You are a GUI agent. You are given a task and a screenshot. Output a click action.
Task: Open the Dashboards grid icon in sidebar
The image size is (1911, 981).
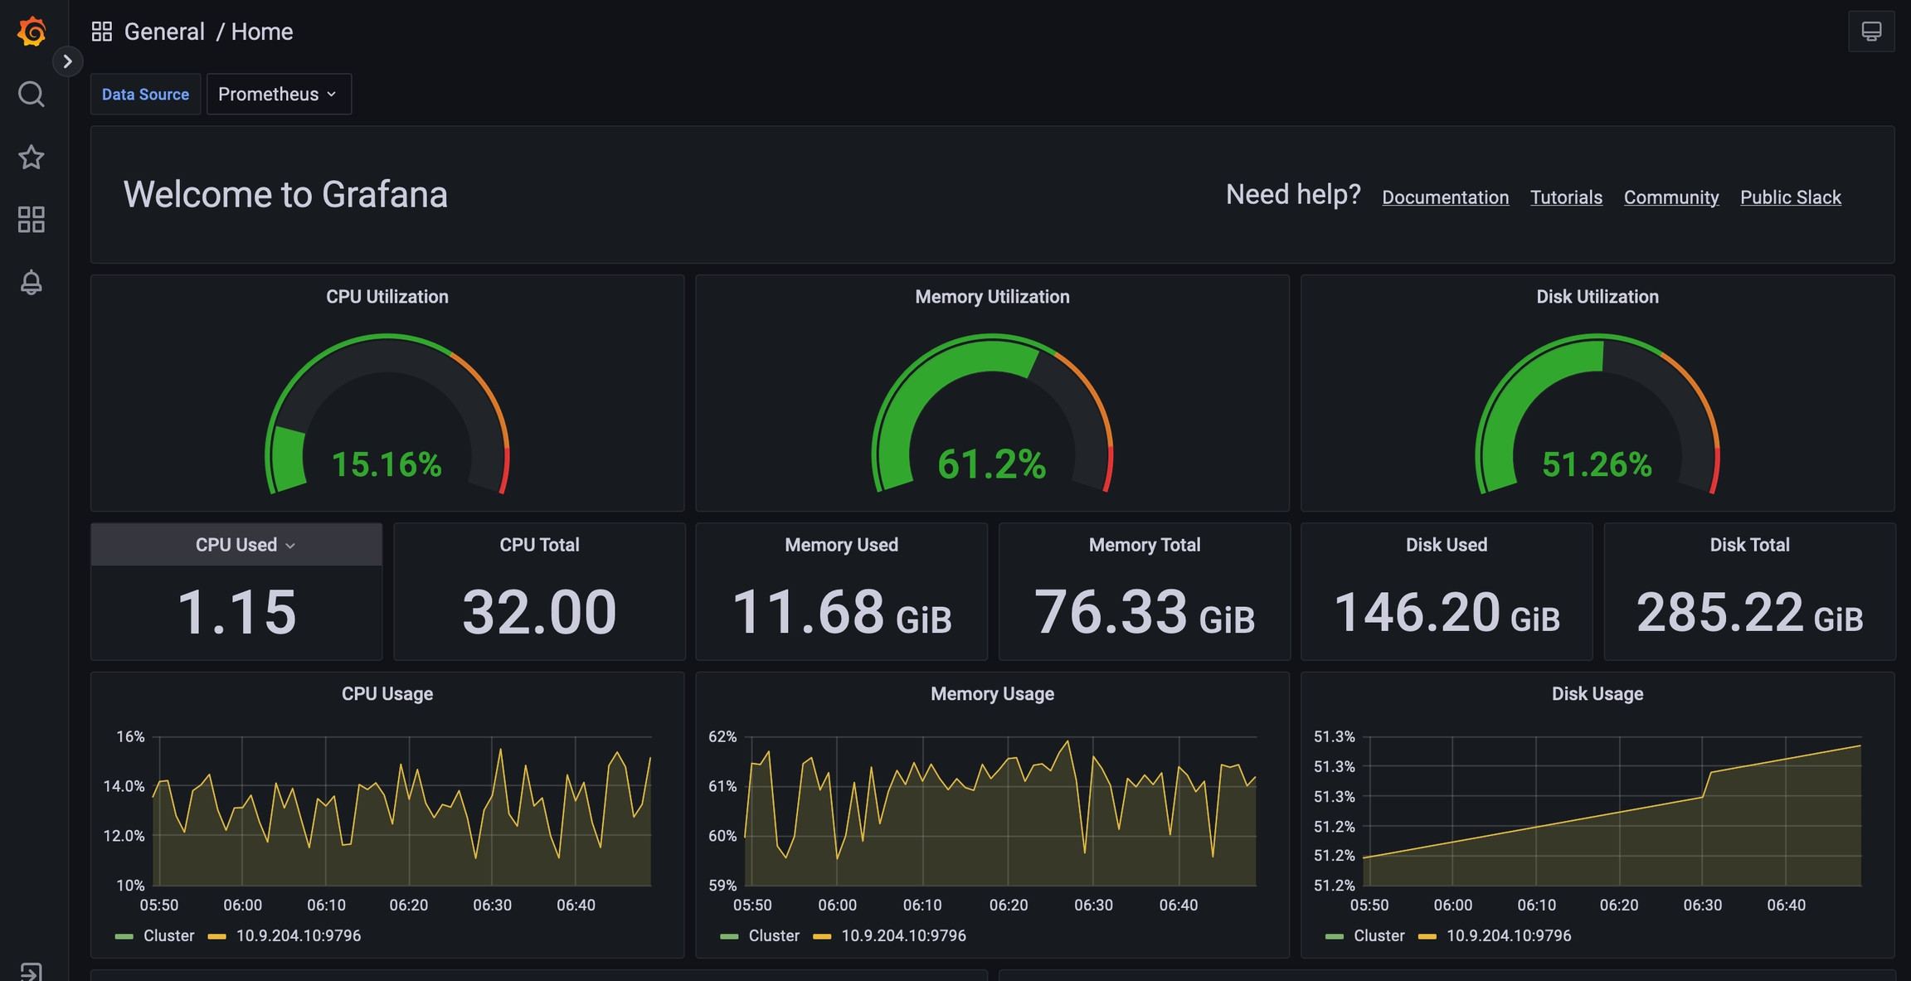[x=32, y=220]
